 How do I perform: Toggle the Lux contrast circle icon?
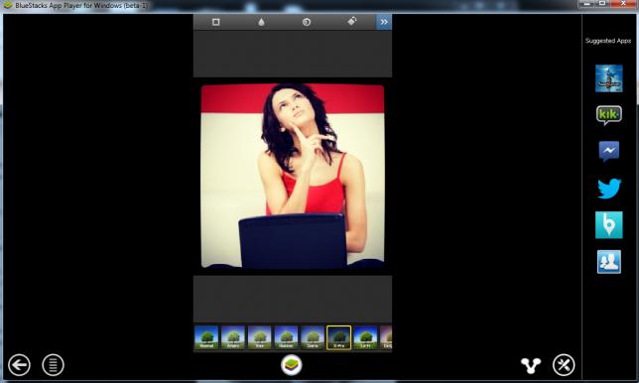tap(307, 22)
